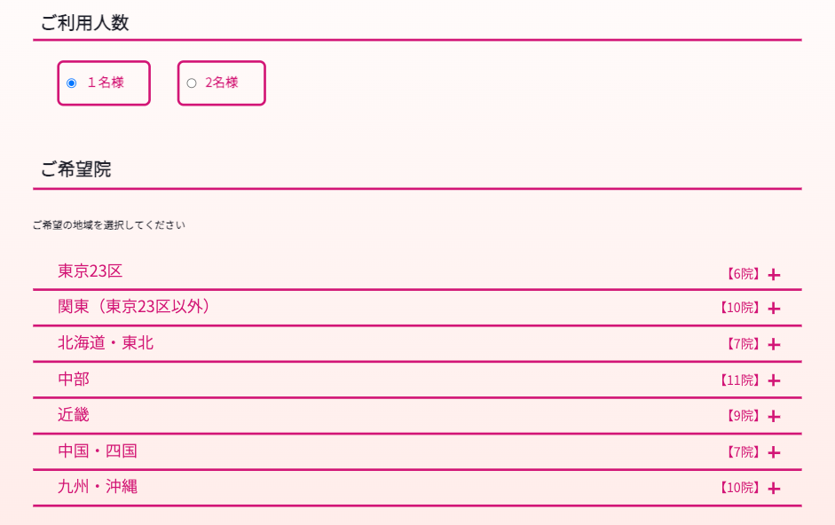835x525 pixels.
Task: Expand the 北海道・東北 region list
Action: [106, 342]
